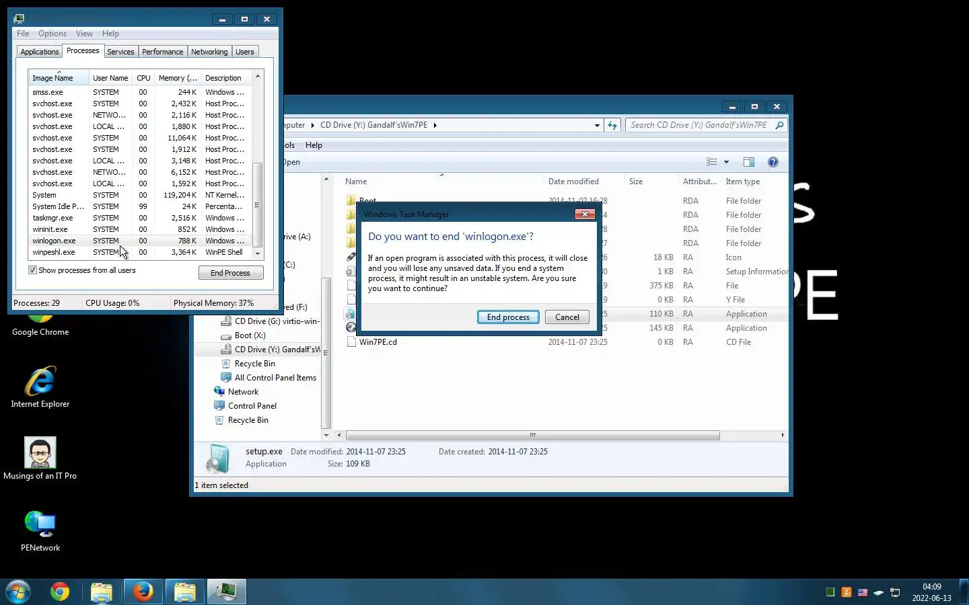Sort processes by CPU column
The image size is (969, 605).
[143, 78]
